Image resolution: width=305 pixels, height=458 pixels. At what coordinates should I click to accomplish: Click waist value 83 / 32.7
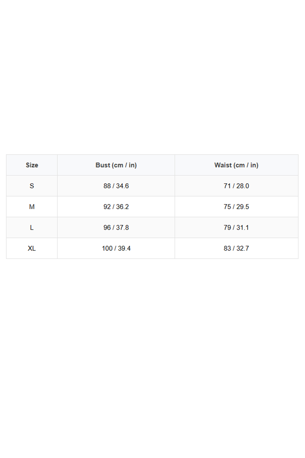coord(236,248)
